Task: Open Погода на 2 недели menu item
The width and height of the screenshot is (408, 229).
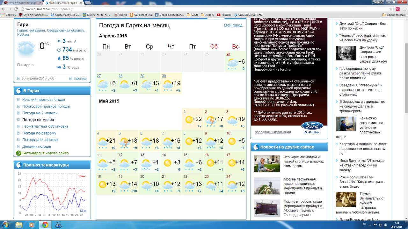Action: [x=40, y=113]
